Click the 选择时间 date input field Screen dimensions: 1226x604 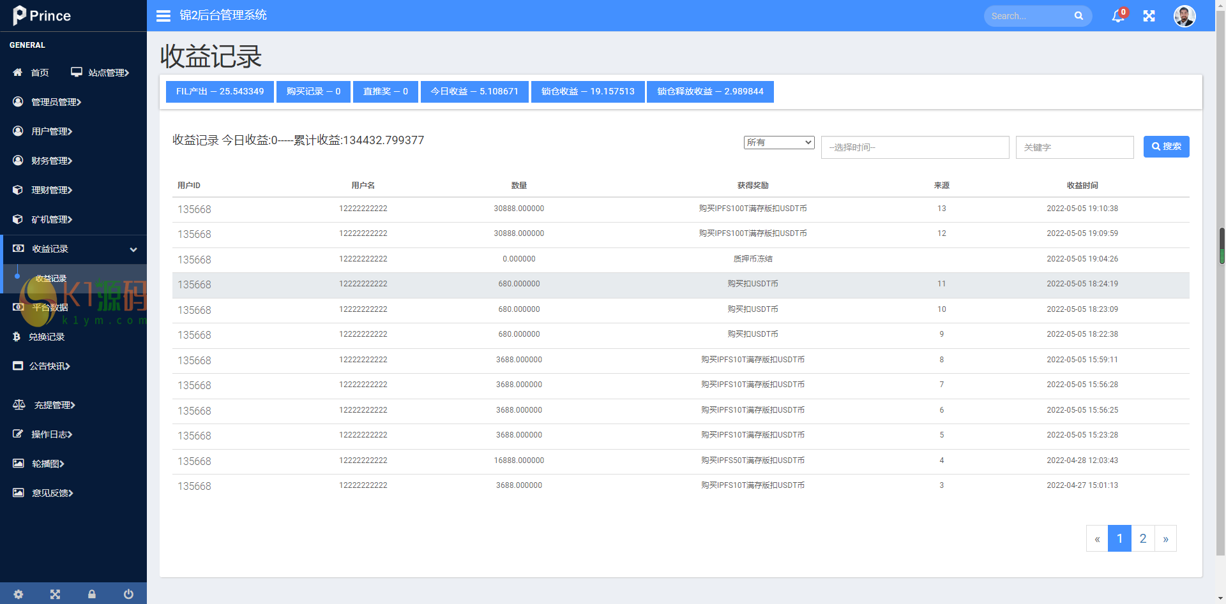914,147
